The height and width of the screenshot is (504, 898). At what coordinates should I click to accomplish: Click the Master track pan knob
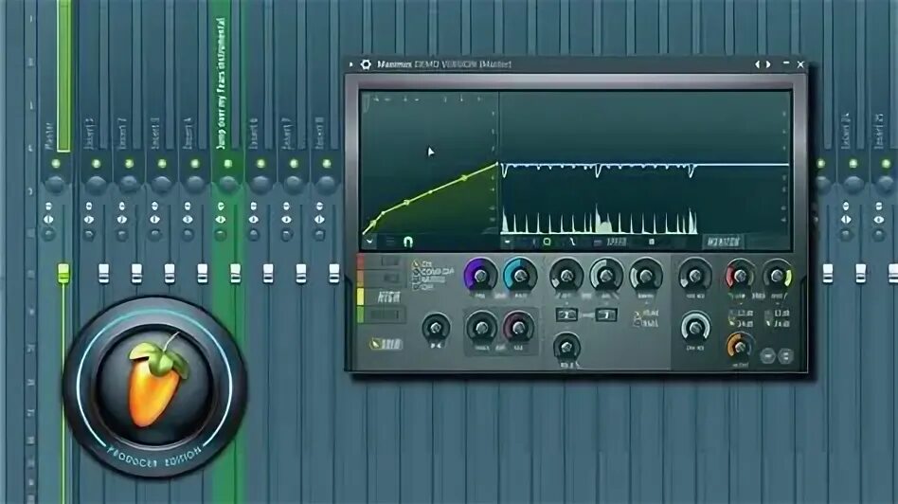pyautogui.click(x=55, y=185)
